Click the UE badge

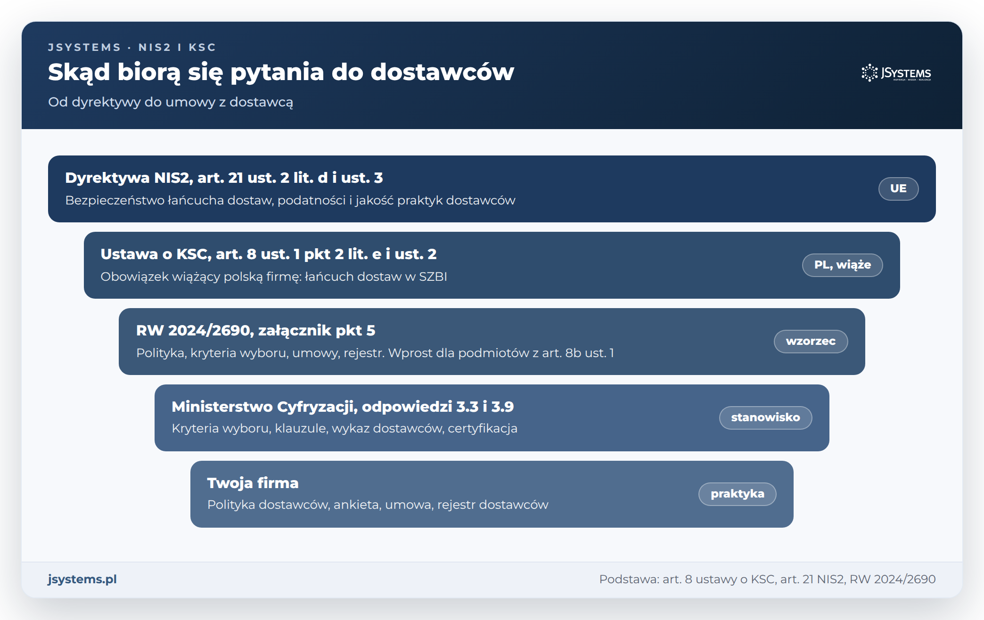point(898,188)
